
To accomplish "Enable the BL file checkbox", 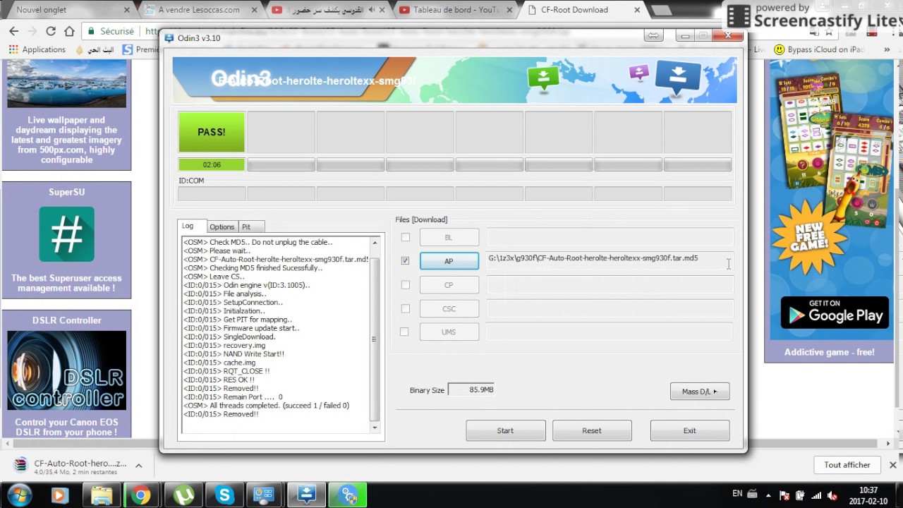I will 405,238.
